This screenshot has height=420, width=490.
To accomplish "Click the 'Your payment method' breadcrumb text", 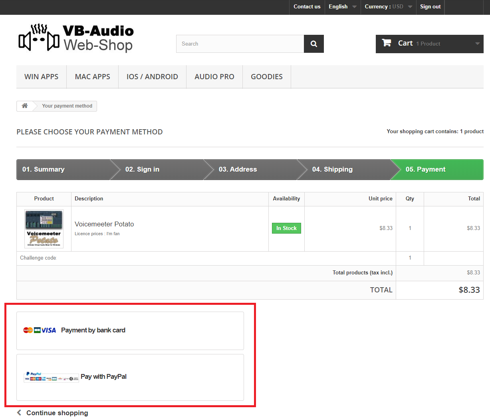I will pyautogui.click(x=67, y=106).
